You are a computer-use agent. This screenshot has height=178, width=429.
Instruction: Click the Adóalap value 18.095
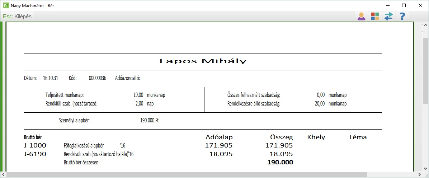[x=221, y=154]
